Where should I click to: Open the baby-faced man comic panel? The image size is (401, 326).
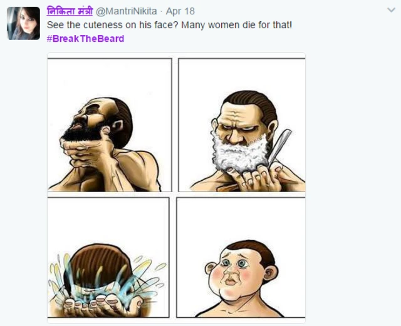click(x=241, y=257)
